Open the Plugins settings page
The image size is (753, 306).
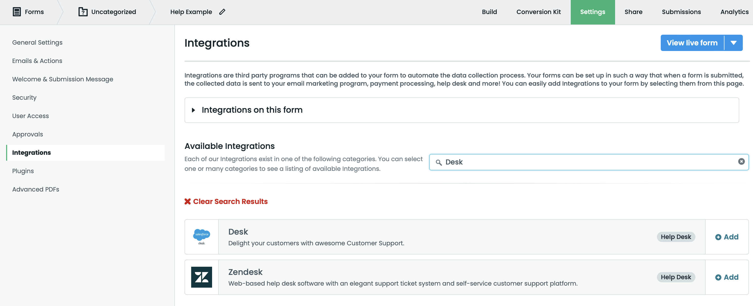coord(23,171)
